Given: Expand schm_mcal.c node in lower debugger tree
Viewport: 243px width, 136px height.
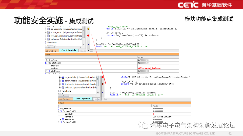Looking at the screenshot, I should coord(60,81).
